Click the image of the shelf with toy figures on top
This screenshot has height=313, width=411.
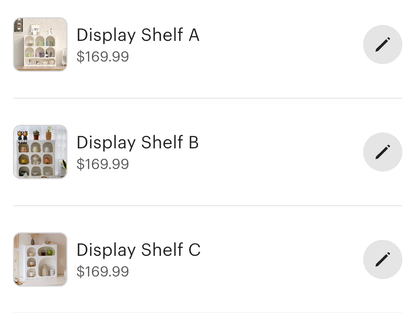coord(40,152)
